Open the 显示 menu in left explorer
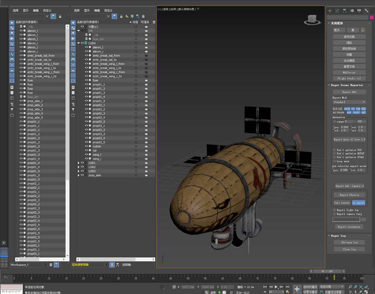 pos(25,10)
